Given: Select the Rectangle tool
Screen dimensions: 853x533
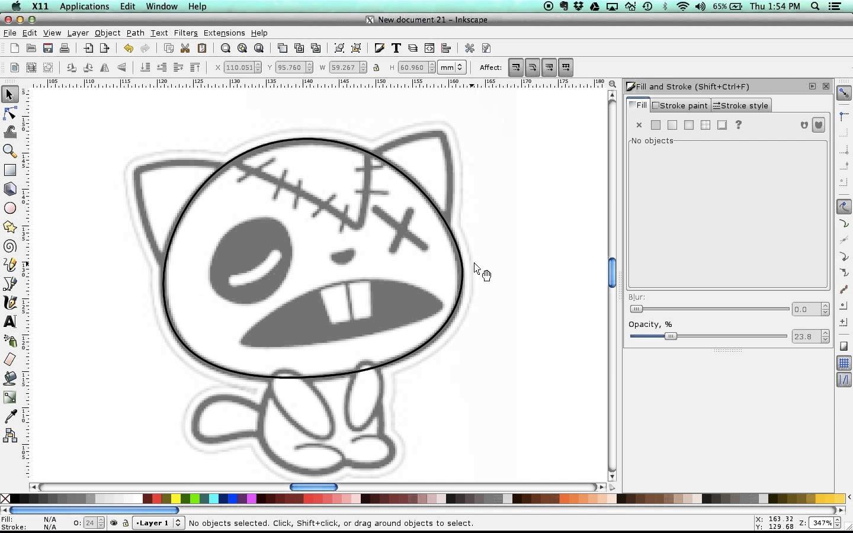Looking at the screenshot, I should coord(10,170).
